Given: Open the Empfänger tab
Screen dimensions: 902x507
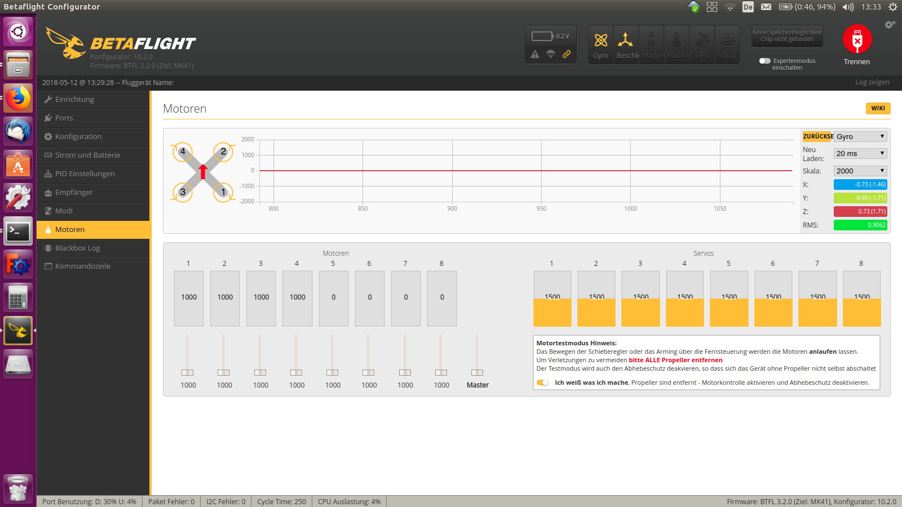Looking at the screenshot, I should 93,192.
